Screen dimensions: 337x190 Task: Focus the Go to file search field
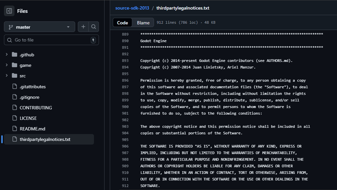coord(51,40)
